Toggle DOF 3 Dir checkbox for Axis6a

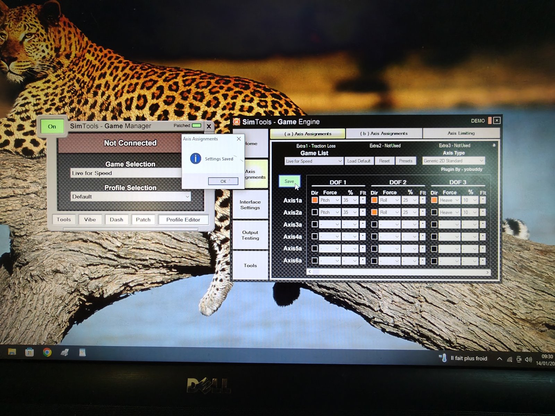pos(434,261)
